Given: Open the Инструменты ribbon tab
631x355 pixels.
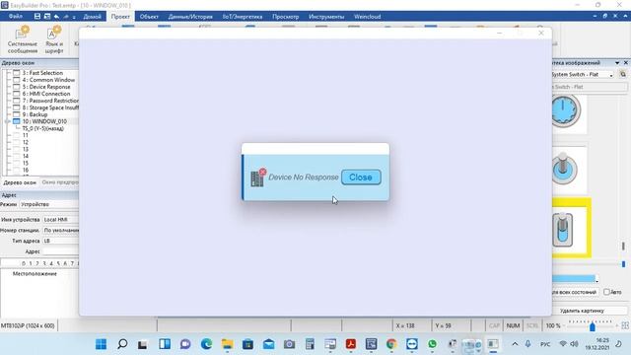Looking at the screenshot, I should point(326,17).
